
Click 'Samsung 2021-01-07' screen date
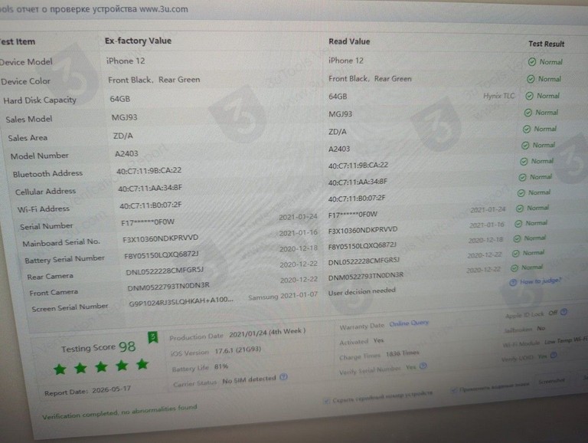pos(283,297)
